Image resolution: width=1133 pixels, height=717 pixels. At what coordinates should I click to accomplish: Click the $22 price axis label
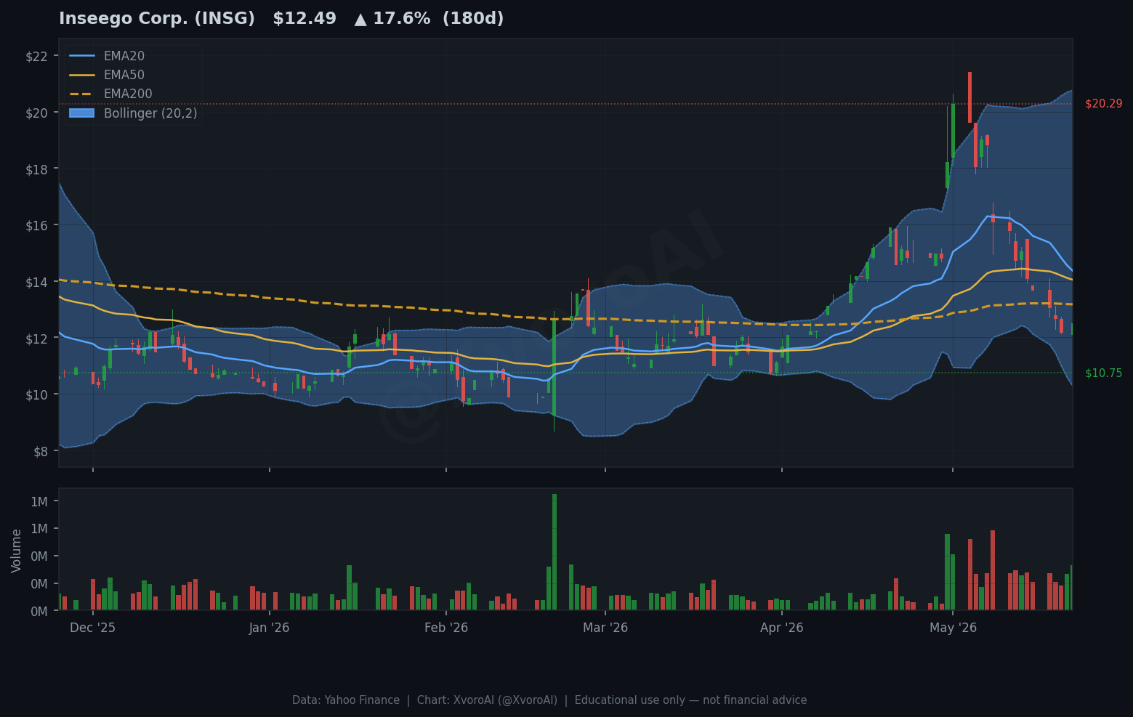[36, 57]
